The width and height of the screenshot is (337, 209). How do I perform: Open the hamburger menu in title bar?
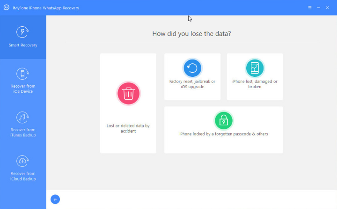310,8
